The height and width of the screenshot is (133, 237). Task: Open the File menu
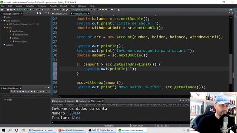click(x=3, y=6)
